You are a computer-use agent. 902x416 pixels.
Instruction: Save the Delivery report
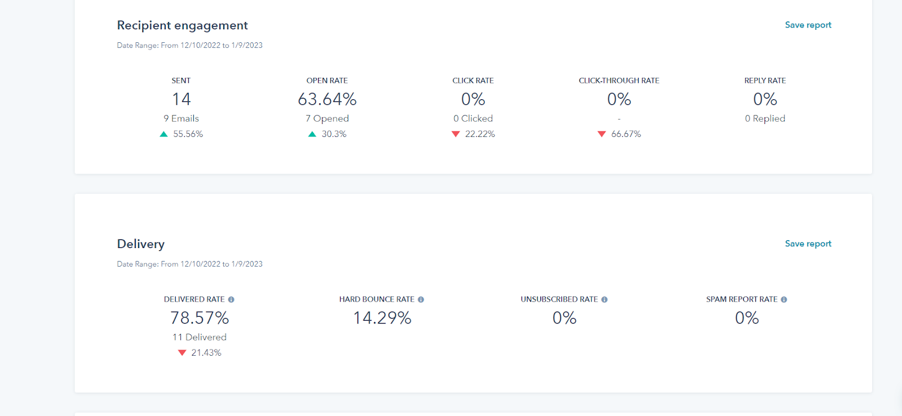click(808, 244)
